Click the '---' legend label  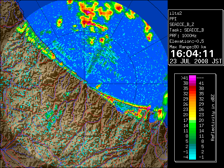point(200,78)
